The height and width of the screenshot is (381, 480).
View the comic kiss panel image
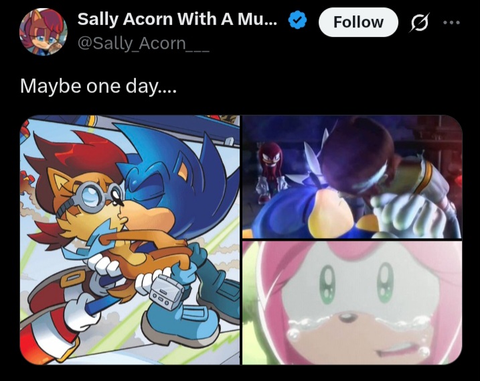130,240
